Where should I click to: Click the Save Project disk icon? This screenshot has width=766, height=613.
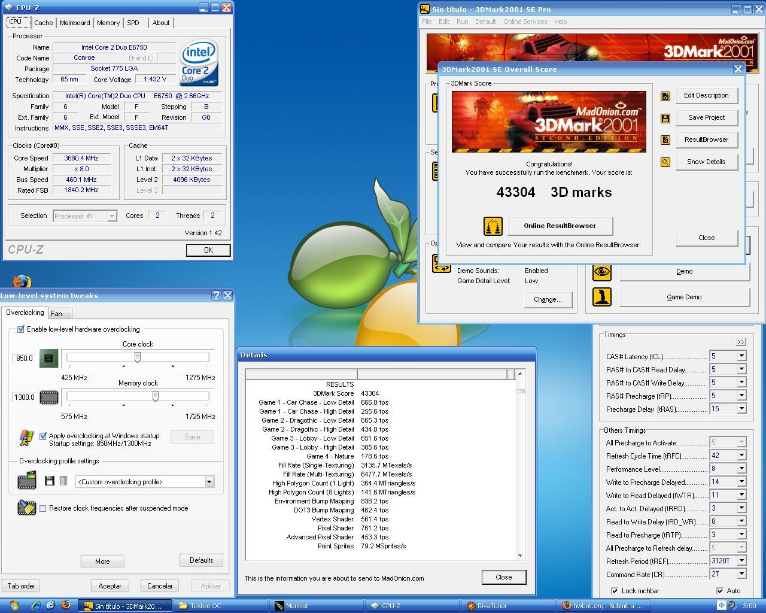tap(665, 118)
